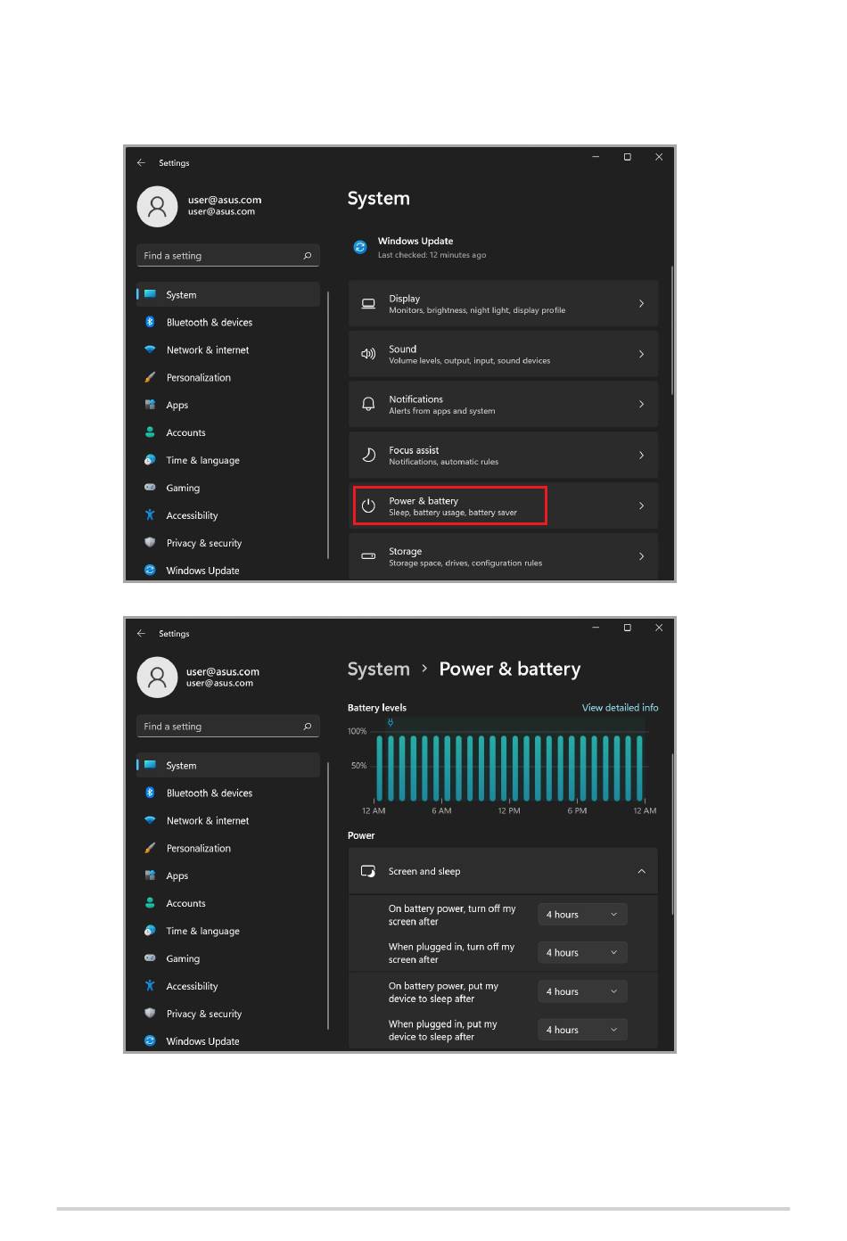The image size is (847, 1241).
Task: Click the Storage drive icon in the System list
Action: [368, 556]
